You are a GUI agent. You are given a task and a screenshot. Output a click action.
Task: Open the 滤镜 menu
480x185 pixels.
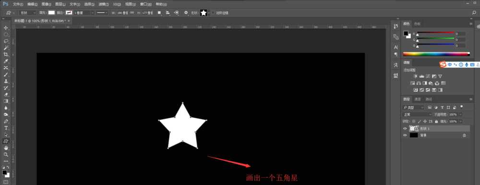[x=104, y=4]
